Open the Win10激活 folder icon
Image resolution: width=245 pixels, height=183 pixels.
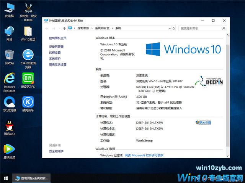coord(28,33)
